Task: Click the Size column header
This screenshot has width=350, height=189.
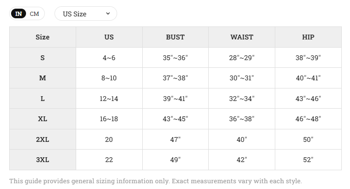Action: (x=42, y=37)
